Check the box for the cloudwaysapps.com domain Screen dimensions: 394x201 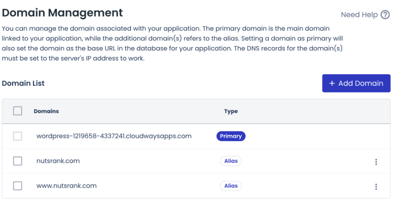point(18,136)
